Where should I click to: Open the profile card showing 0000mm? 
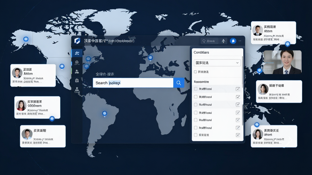pyautogui.click(x=37, y=107)
